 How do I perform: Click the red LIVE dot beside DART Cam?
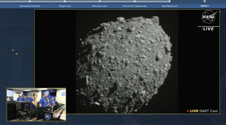[x=188, y=111]
